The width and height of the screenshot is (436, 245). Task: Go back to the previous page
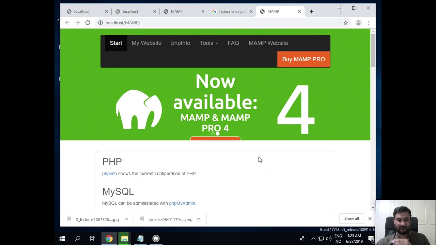[x=67, y=22]
